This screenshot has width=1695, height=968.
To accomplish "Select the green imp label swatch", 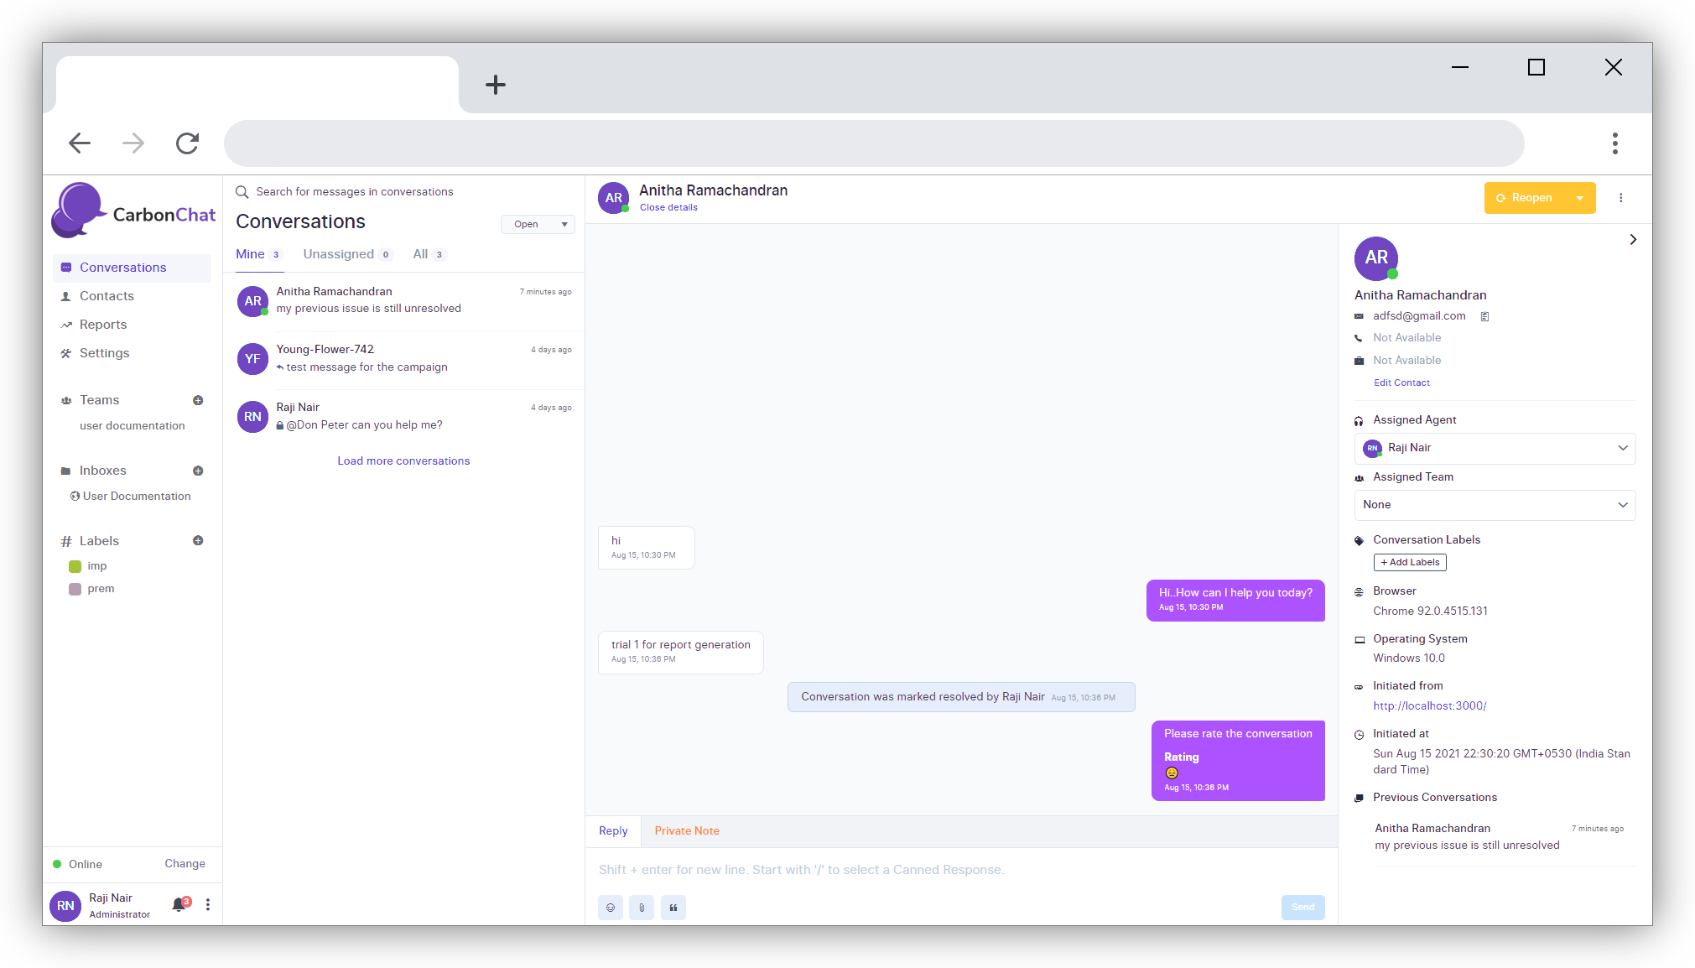I will pyautogui.click(x=75, y=566).
